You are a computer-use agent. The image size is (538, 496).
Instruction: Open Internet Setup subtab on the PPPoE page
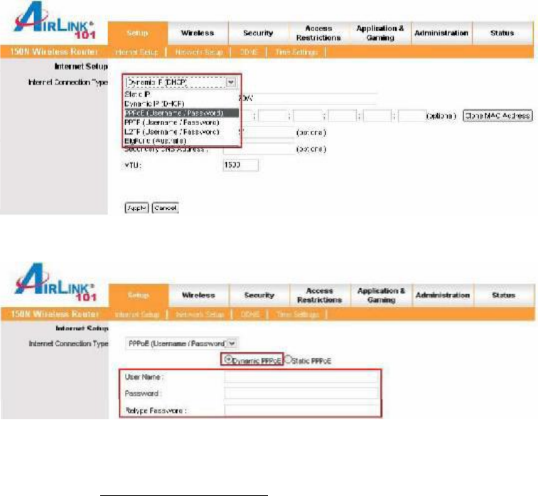(x=137, y=314)
